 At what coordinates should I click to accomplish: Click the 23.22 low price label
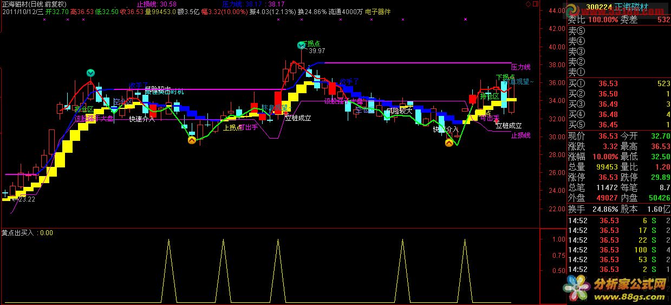(x=27, y=199)
